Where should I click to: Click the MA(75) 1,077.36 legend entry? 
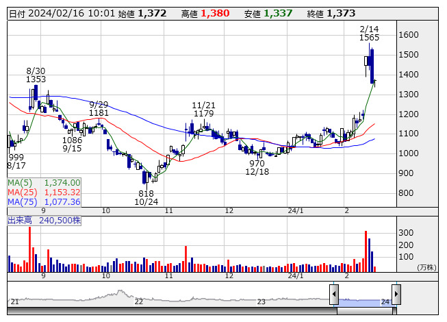tap(44, 202)
